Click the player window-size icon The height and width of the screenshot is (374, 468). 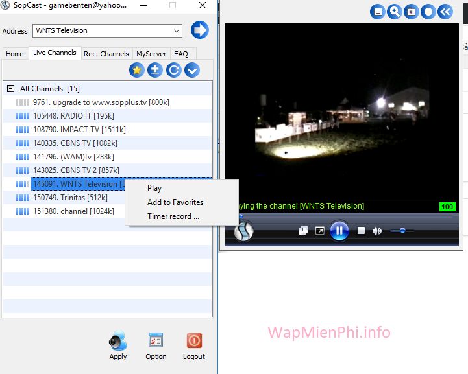click(x=378, y=12)
